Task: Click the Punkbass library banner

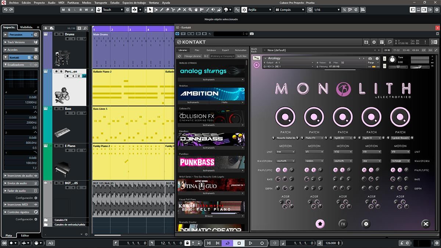Action: 211,162
